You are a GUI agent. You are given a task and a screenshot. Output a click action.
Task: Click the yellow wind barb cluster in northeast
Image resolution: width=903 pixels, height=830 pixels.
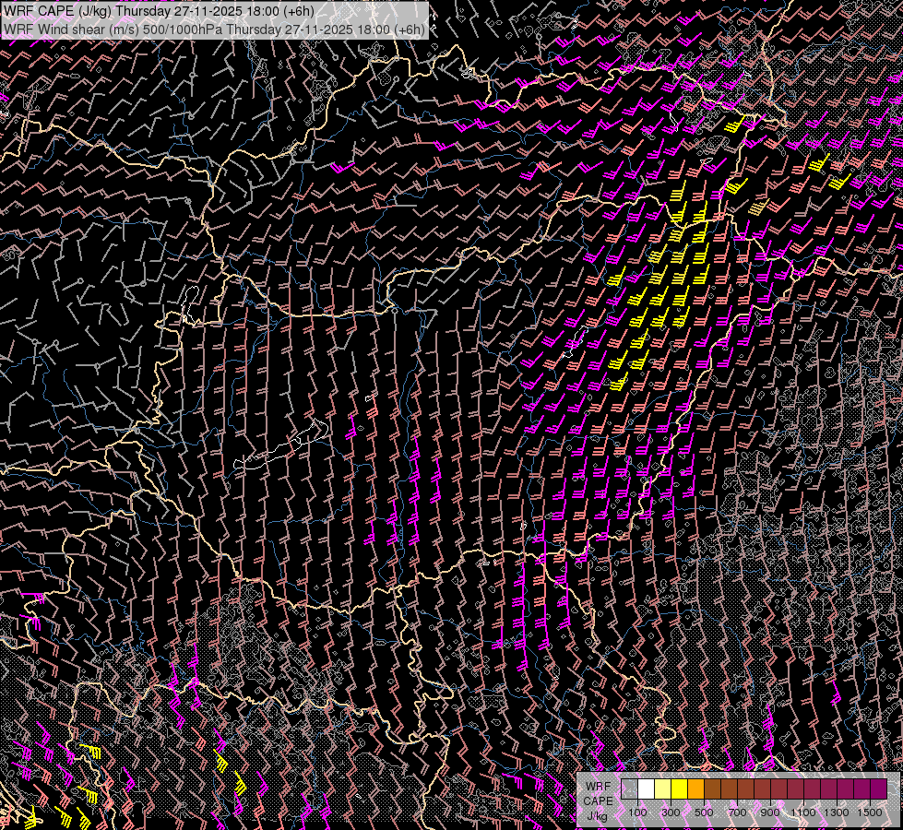tap(659, 286)
